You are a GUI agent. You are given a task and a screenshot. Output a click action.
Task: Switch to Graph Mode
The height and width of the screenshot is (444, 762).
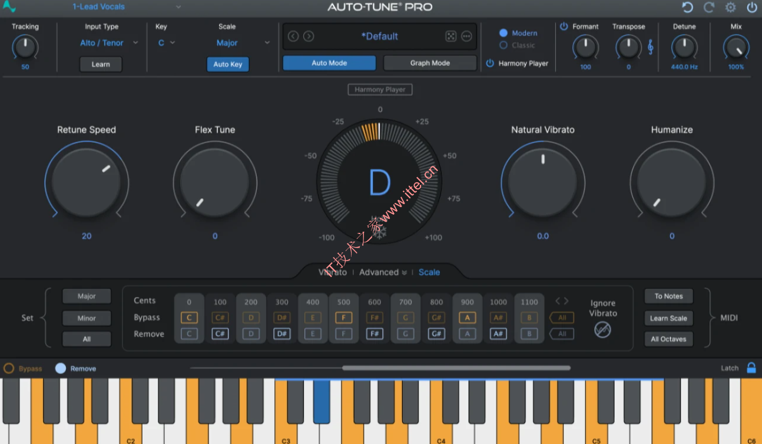tap(430, 63)
